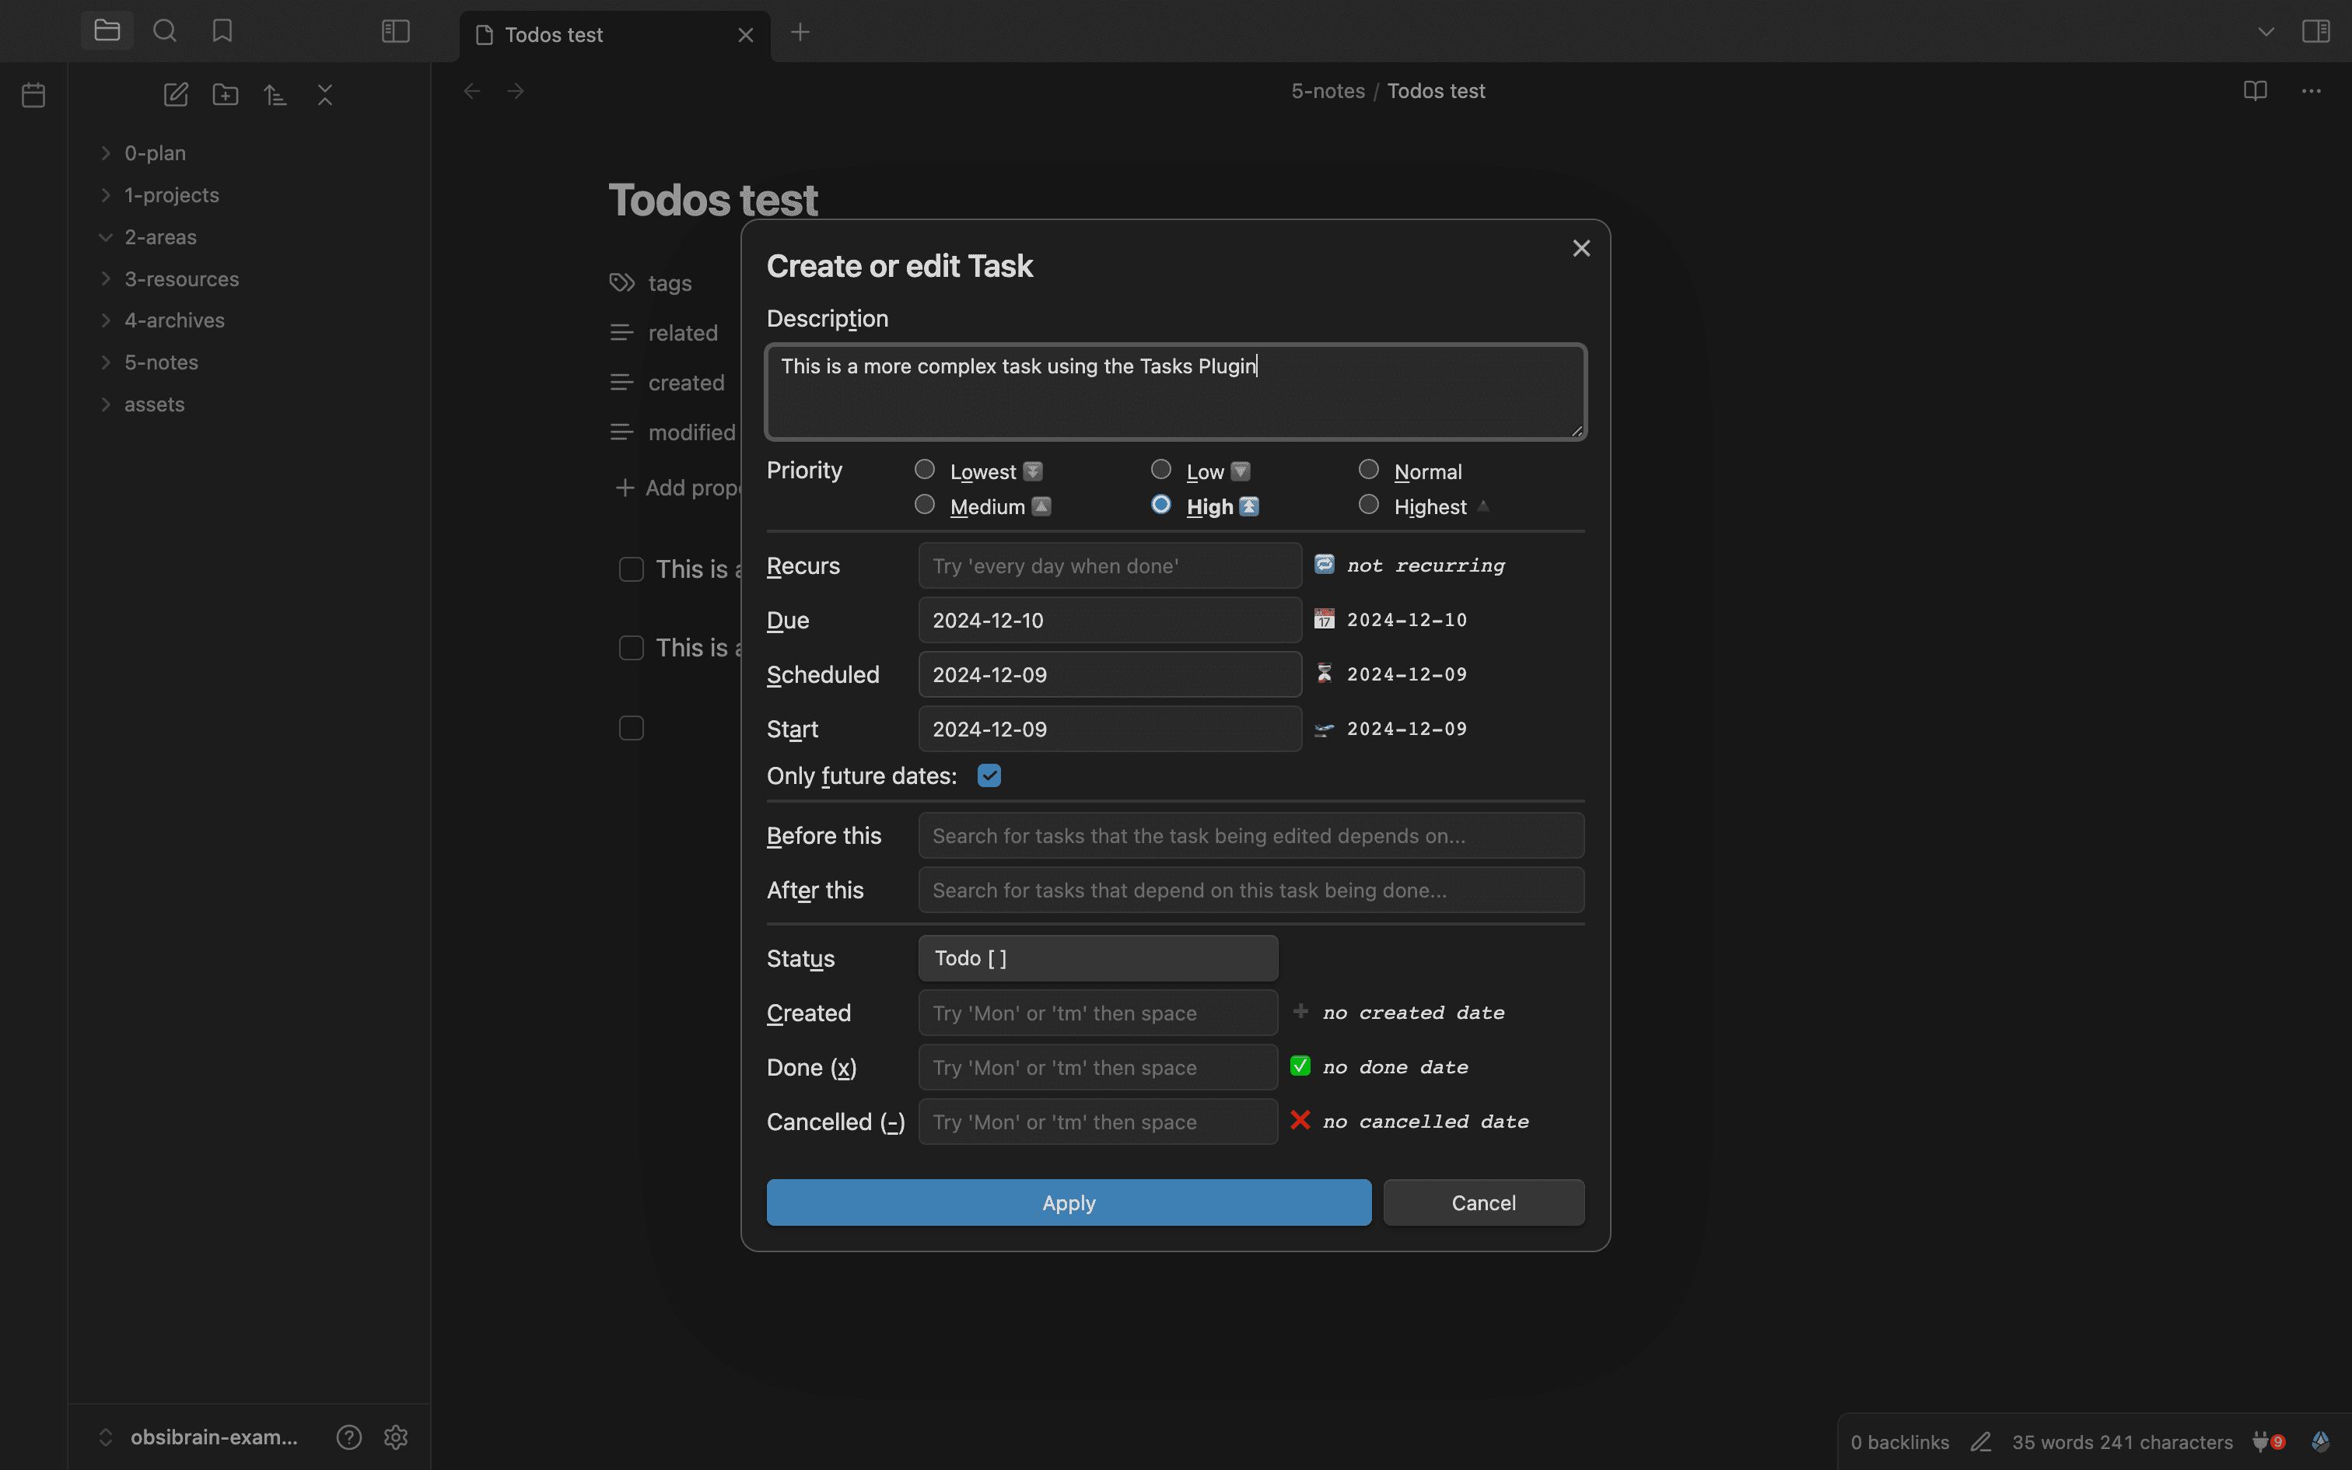The height and width of the screenshot is (1470, 2352).
Task: Expand the 1-projects folder
Action: coord(106,194)
